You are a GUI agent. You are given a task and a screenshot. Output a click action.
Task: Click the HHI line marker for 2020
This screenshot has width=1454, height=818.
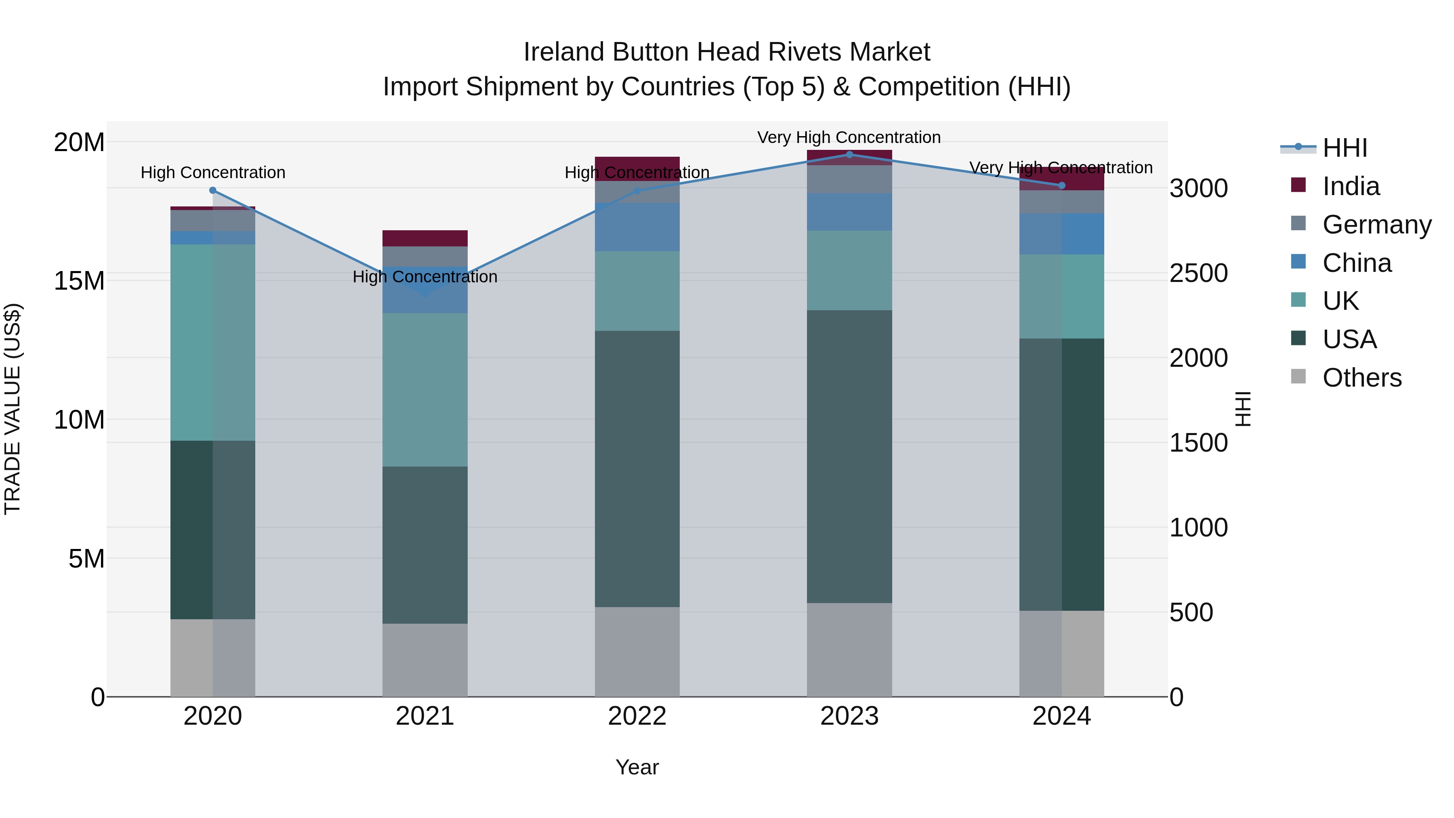[213, 190]
